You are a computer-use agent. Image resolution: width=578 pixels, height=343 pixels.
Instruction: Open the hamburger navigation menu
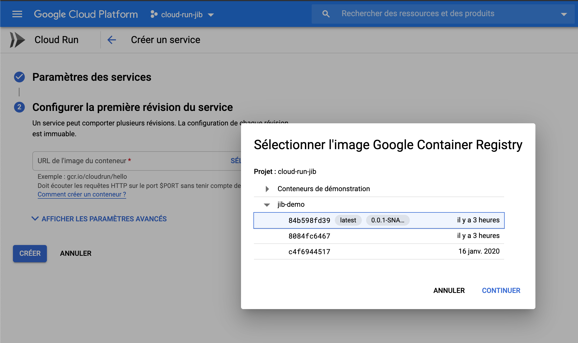tap(17, 14)
